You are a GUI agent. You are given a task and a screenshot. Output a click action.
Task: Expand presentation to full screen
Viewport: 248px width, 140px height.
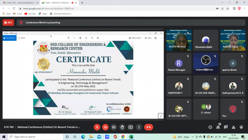click(x=161, y=116)
